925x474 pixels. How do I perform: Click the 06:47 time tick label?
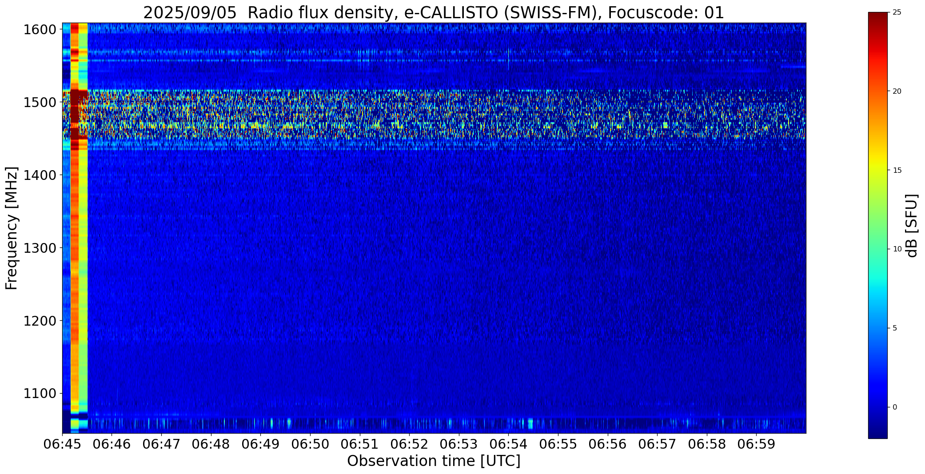(161, 444)
